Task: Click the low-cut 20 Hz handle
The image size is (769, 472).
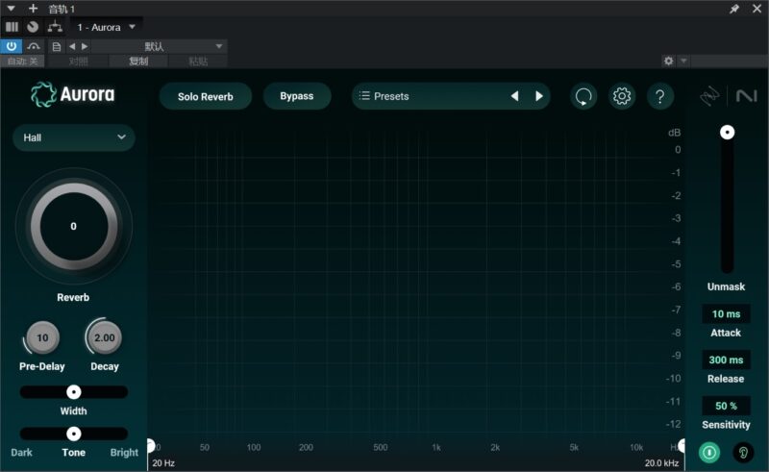Action: (x=151, y=446)
